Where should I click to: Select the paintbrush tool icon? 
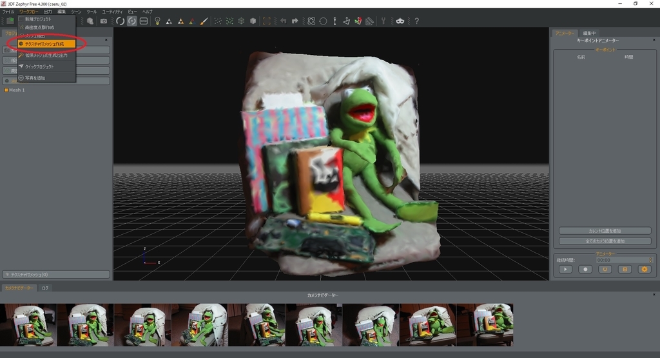click(204, 21)
